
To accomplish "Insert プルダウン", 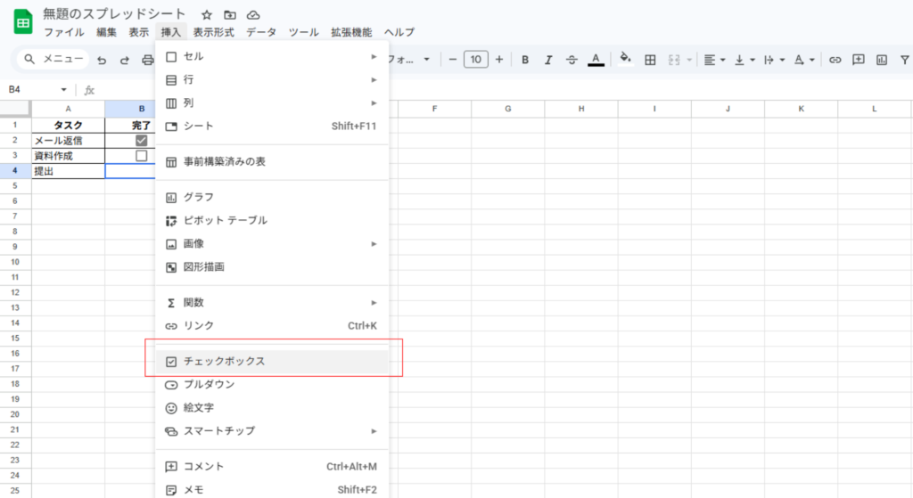I will (272, 385).
